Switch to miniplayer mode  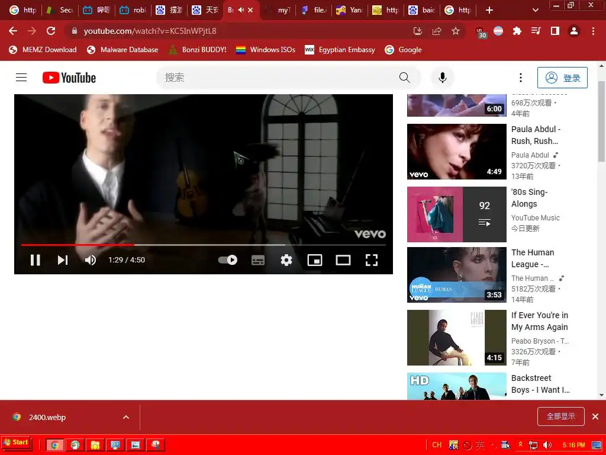315,260
